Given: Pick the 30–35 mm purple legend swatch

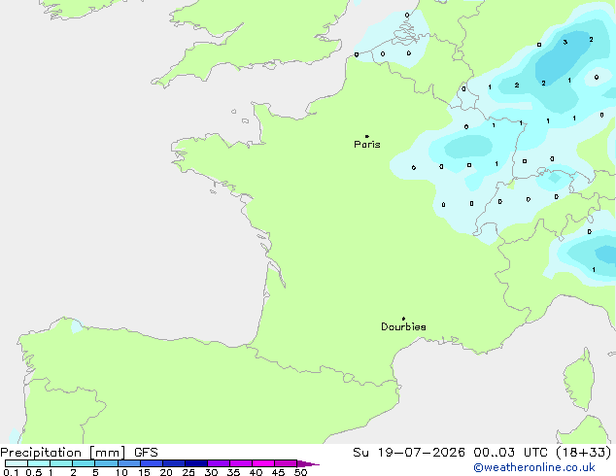Looking at the screenshot, I should [219, 463].
